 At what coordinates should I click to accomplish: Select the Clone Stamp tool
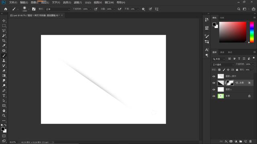pyautogui.click(x=4, y=61)
